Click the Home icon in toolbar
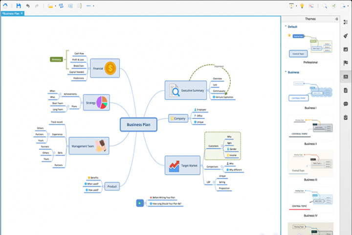The image size is (352, 235). pos(5,5)
